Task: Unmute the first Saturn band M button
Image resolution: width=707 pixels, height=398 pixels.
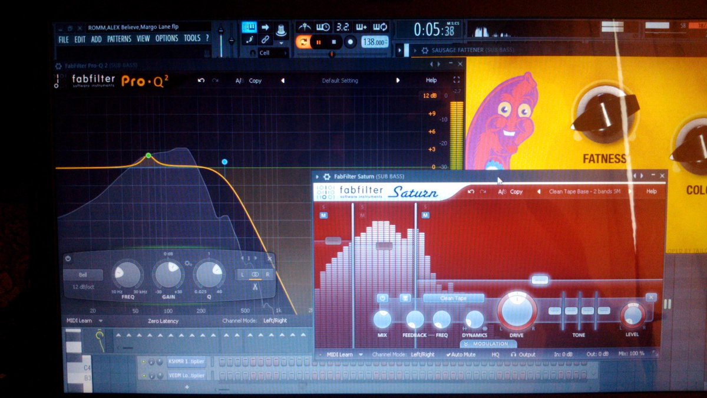Action: coord(324,215)
